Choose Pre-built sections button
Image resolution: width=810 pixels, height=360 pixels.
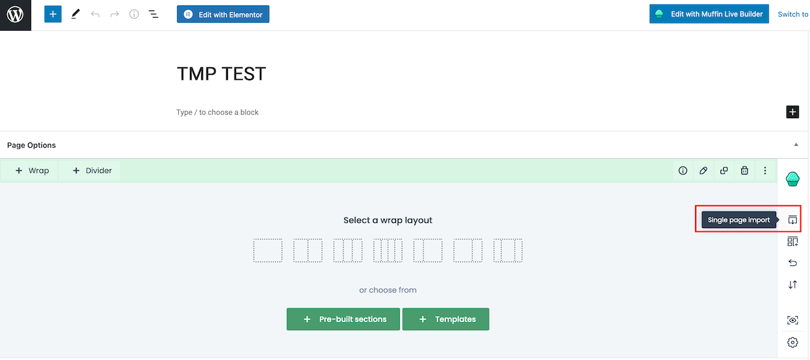(343, 319)
